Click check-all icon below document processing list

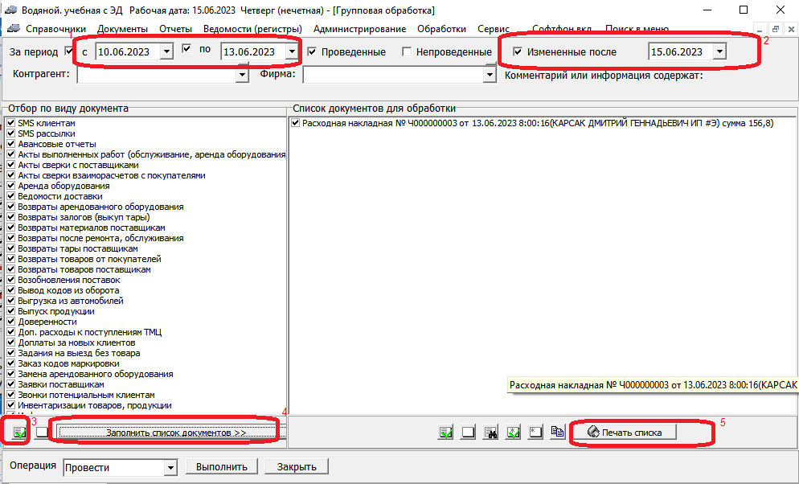click(446, 433)
